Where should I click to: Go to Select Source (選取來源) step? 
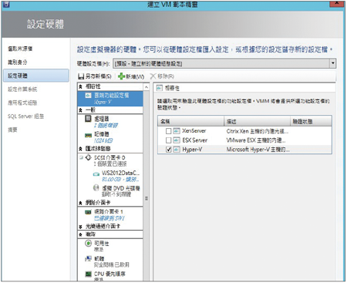pyautogui.click(x=20, y=49)
